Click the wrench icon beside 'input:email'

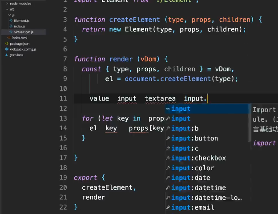pyautogui.click(x=168, y=207)
